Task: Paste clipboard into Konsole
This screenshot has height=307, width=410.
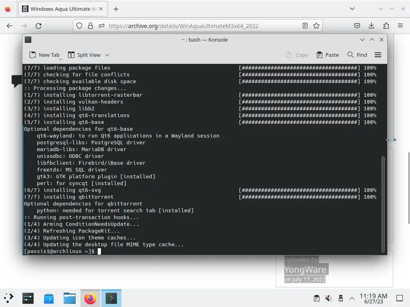Action: tap(328, 55)
